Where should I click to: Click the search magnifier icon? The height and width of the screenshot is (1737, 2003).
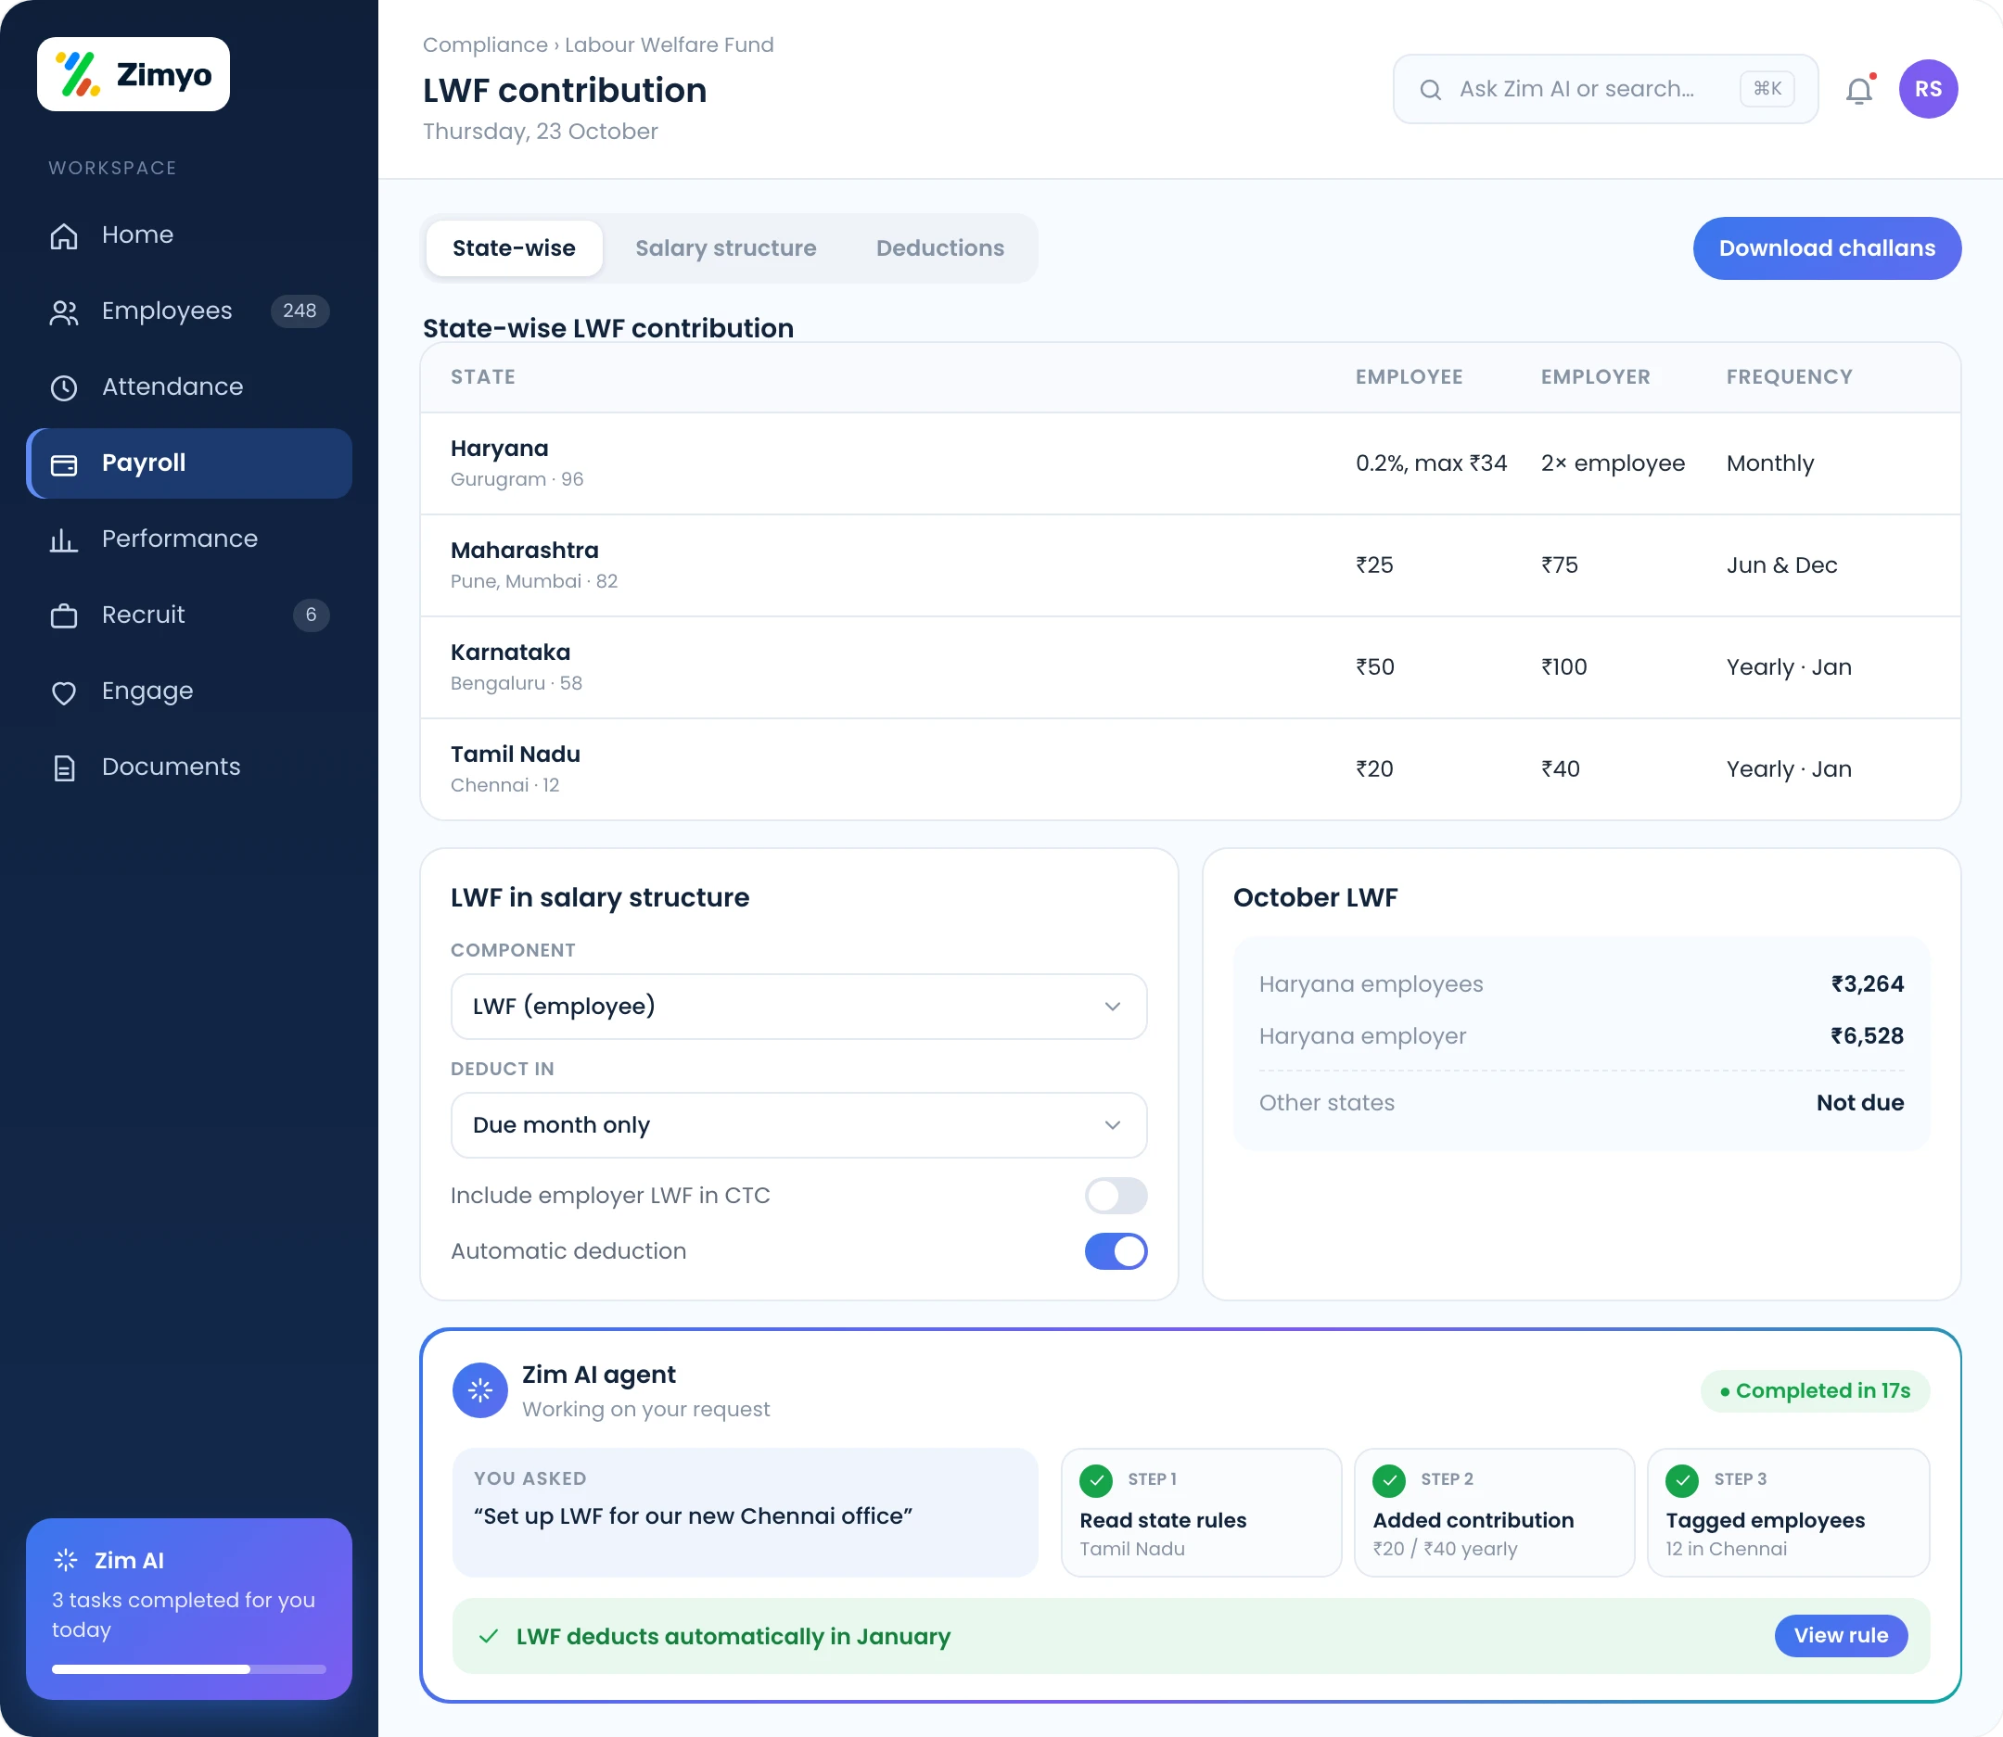(x=1430, y=89)
